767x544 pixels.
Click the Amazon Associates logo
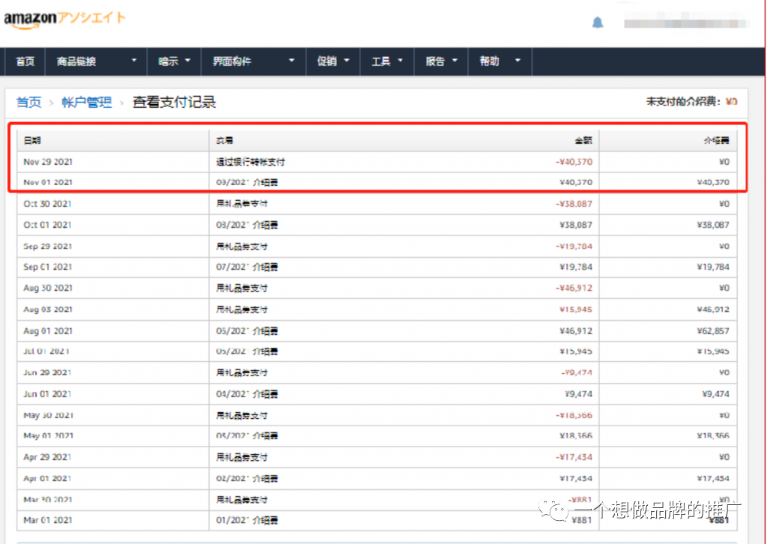(x=64, y=19)
